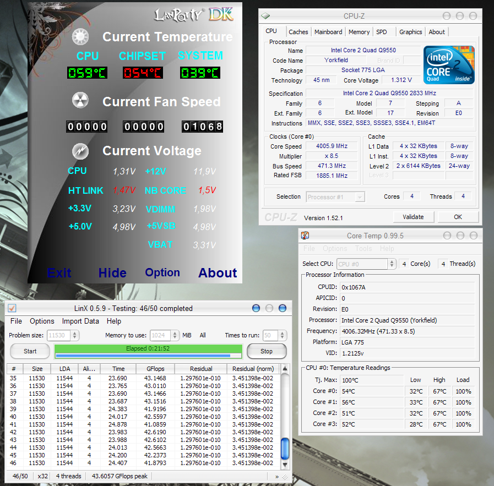Click Exit in the LanParty monitor
Viewport: 494px width, 486px height.
59,272
